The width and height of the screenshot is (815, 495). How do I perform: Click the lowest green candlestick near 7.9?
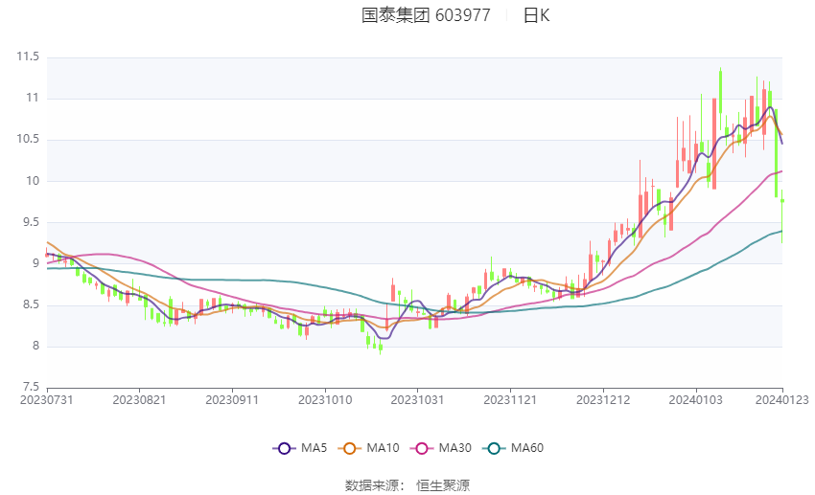(381, 349)
